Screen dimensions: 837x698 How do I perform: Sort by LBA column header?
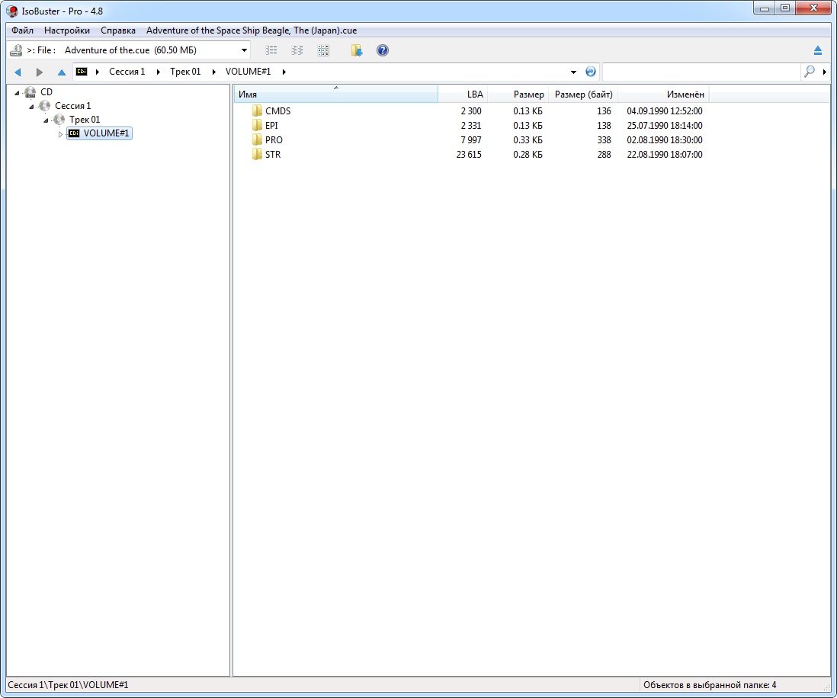click(x=463, y=94)
